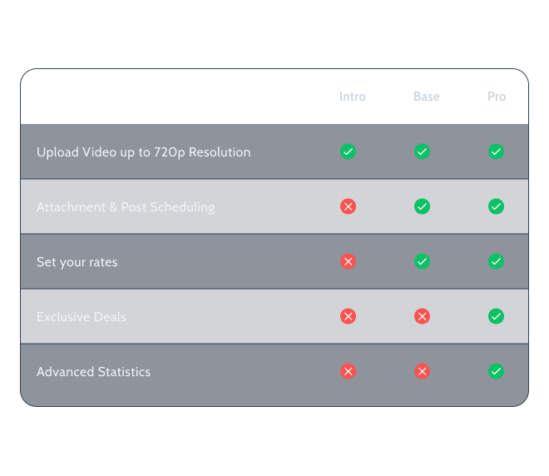Screen dimensions: 549x476
Task: Click Pro green check in Exclusive Deals row
Action: (496, 316)
